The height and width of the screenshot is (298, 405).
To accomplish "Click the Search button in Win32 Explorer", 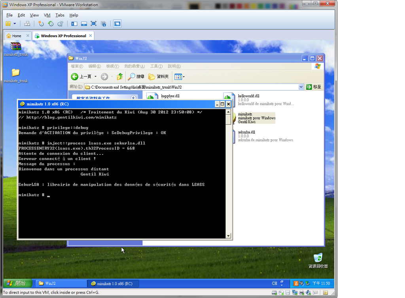I will point(136,76).
